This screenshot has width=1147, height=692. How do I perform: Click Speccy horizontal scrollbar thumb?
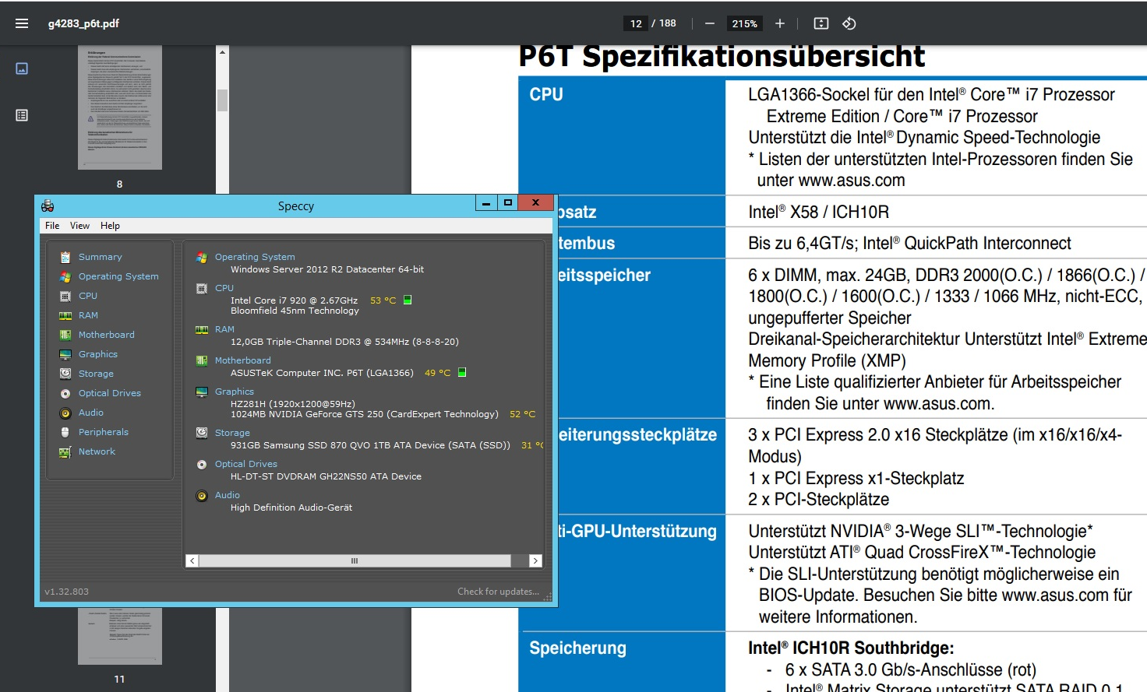(355, 560)
